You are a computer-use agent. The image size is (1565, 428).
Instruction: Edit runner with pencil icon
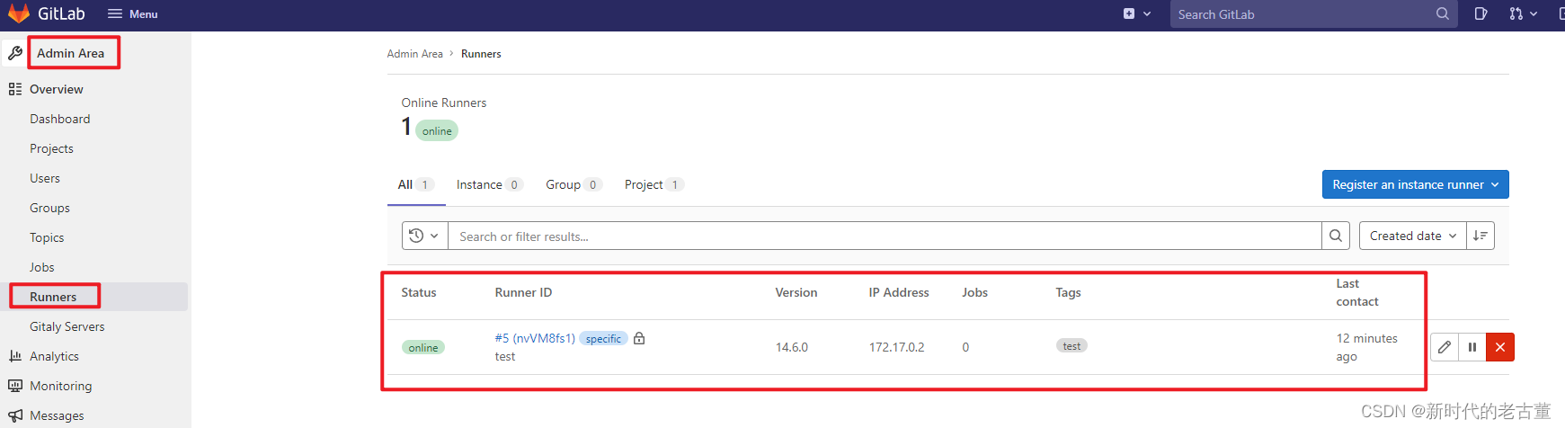click(1445, 347)
